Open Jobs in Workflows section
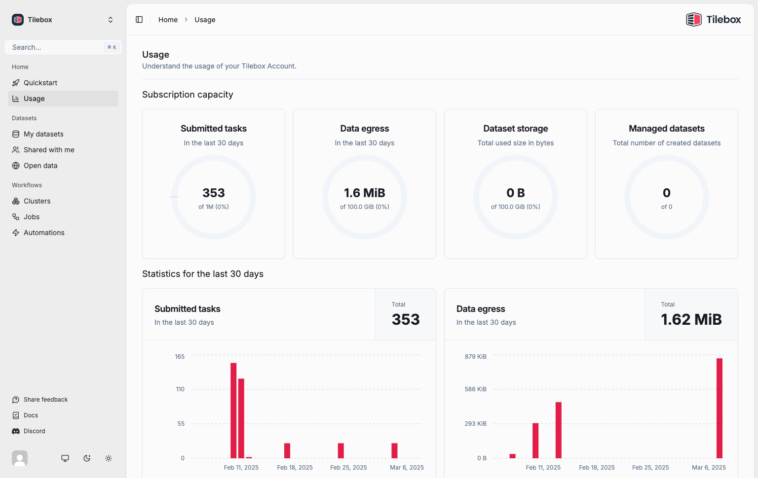The height and width of the screenshot is (478, 758). pyautogui.click(x=32, y=217)
